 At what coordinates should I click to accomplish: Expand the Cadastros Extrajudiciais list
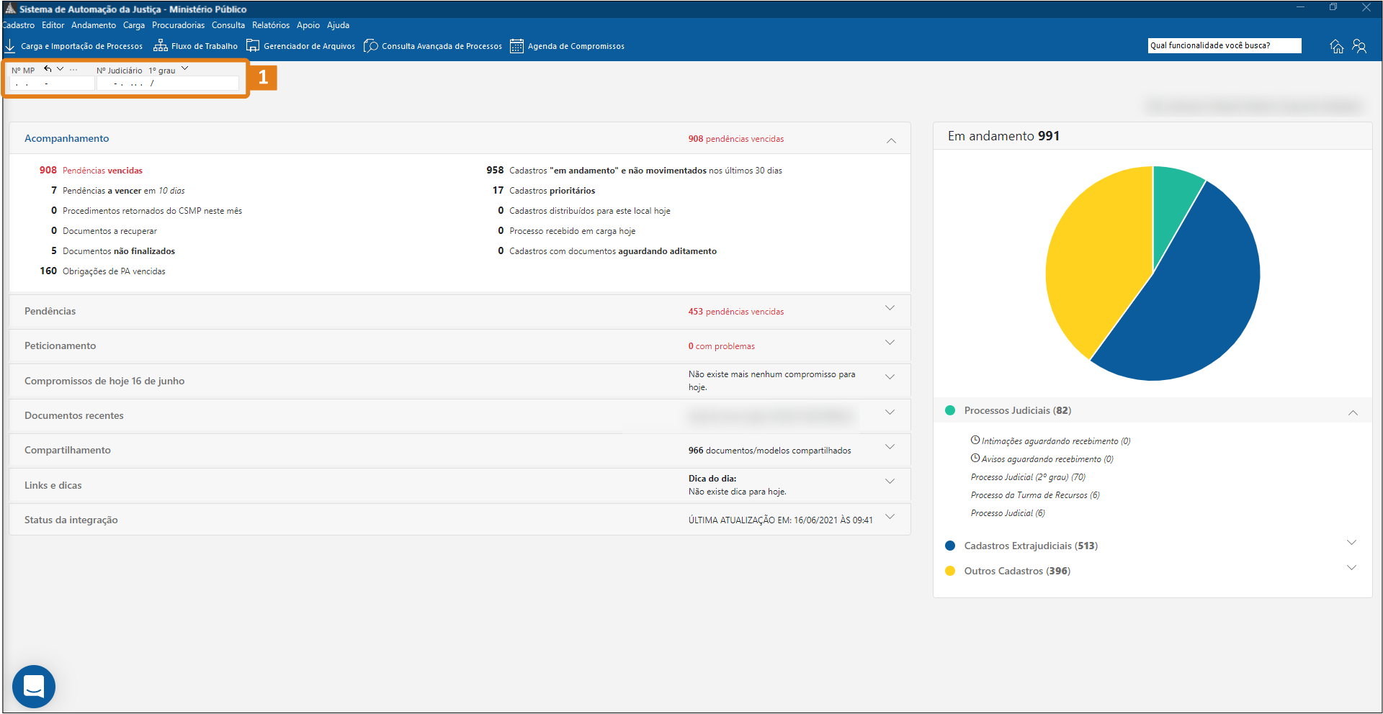(x=1351, y=543)
